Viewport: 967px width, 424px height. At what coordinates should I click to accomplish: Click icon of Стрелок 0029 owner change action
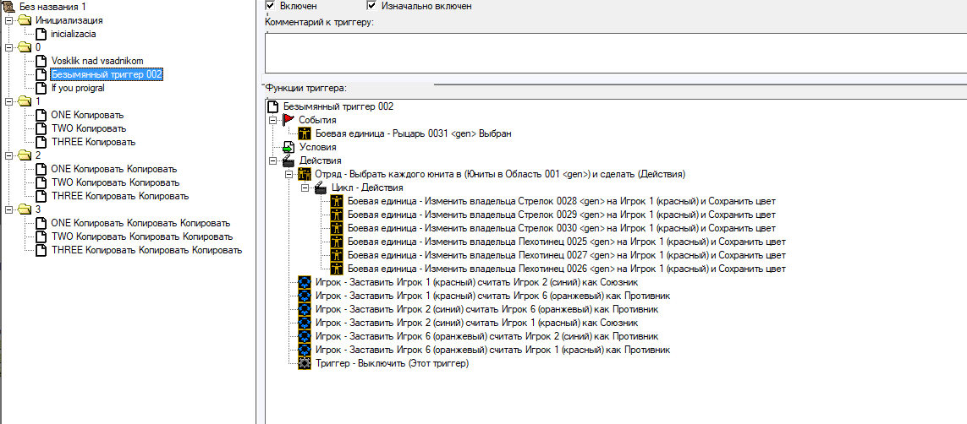pos(338,215)
